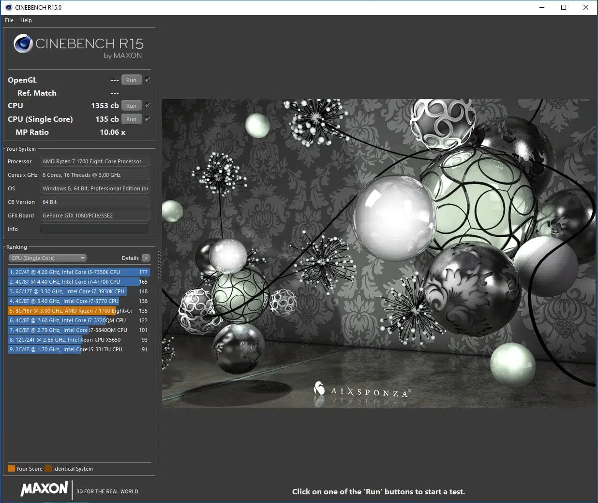Image resolution: width=598 pixels, height=503 pixels.
Task: Run the OpenGL benchmark test
Action: pyautogui.click(x=132, y=80)
